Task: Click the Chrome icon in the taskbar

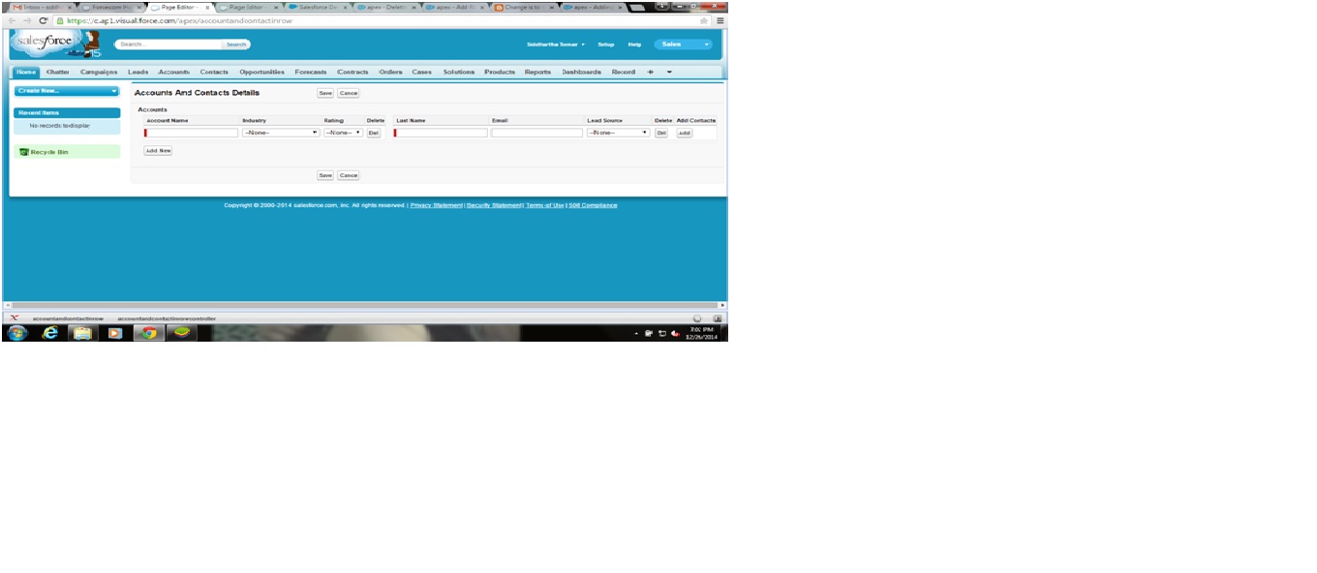Action: coord(149,333)
